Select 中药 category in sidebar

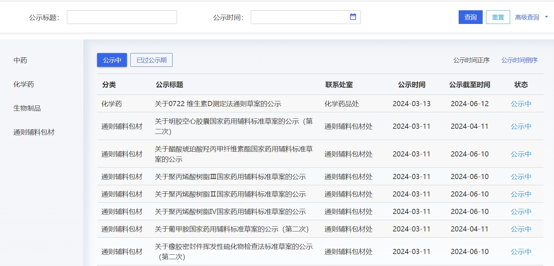point(20,60)
